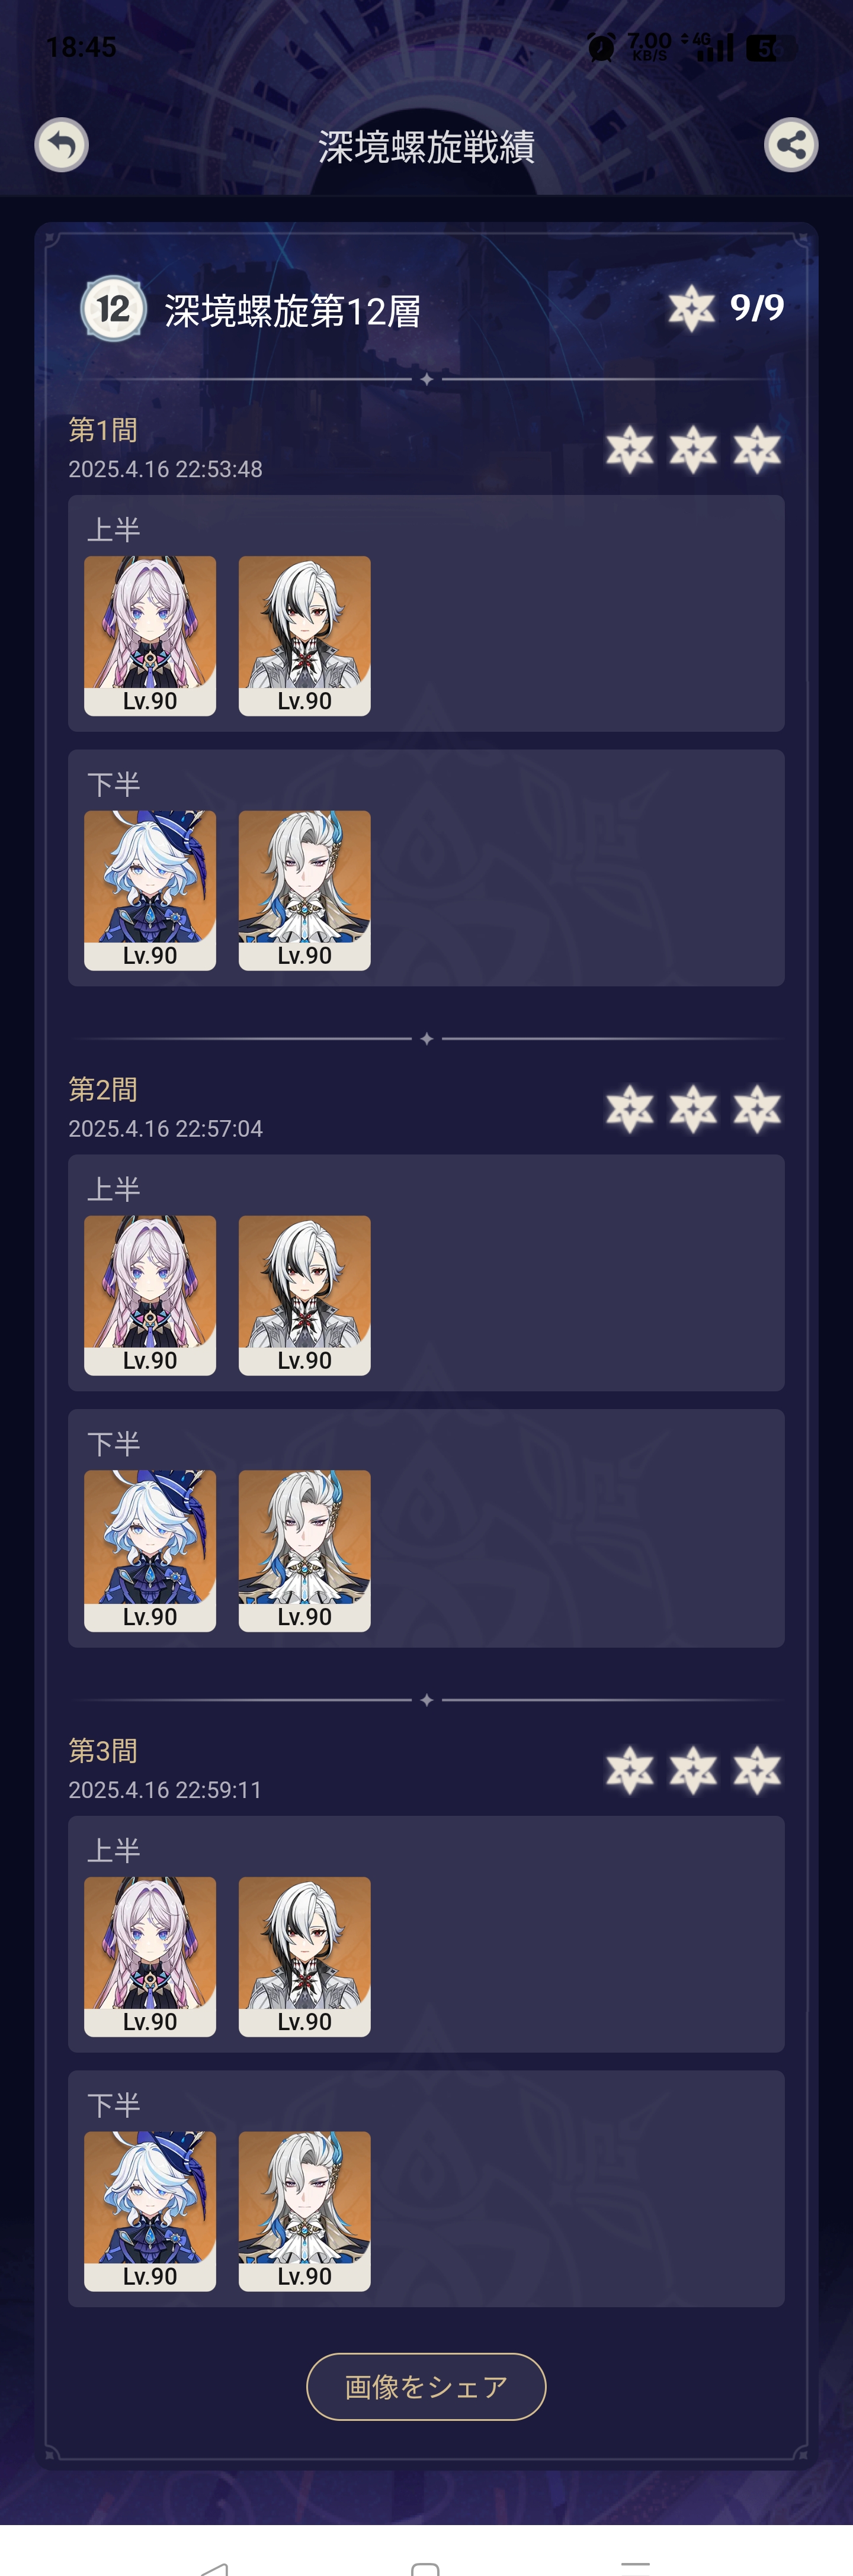853x2576 pixels.
Task: Tap the 画像をシェア button
Action: coord(426,2386)
